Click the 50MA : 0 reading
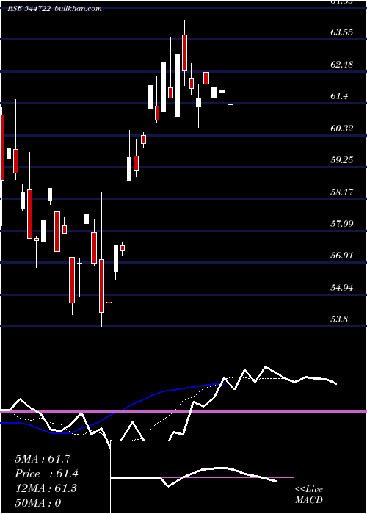 [38, 503]
